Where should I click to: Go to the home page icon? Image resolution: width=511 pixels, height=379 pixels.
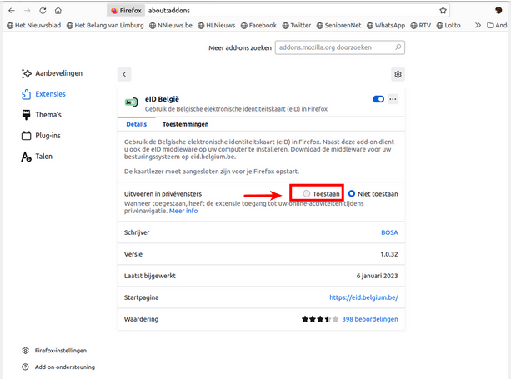click(58, 11)
